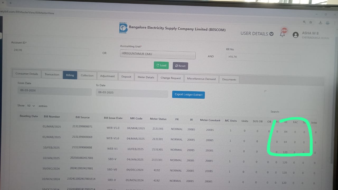Open the Deposit tab
This screenshot has width=338, height=190.
tap(126, 77)
